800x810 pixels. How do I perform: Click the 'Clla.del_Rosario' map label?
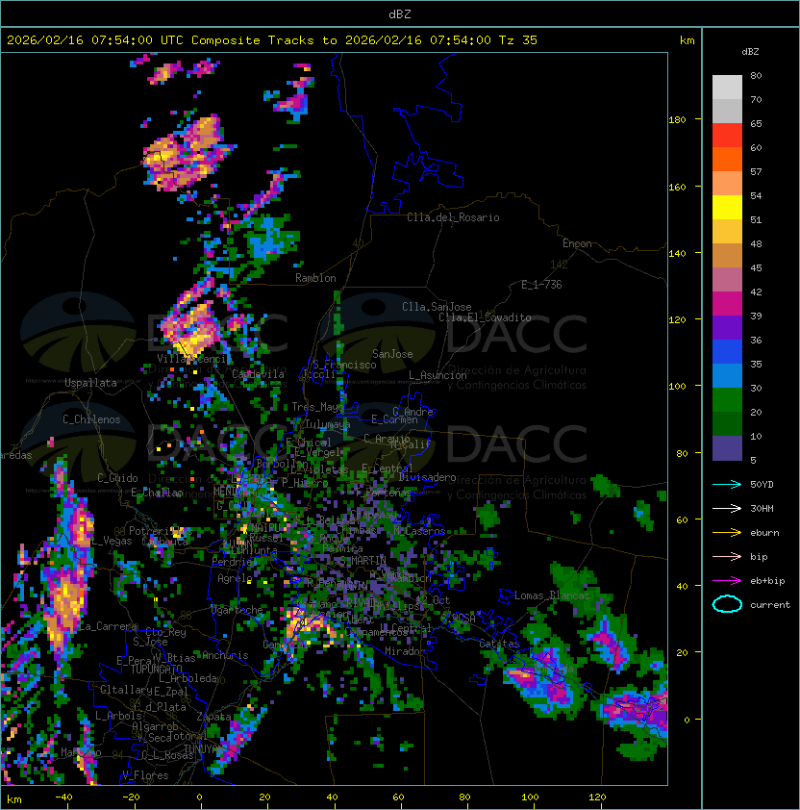[x=453, y=217]
